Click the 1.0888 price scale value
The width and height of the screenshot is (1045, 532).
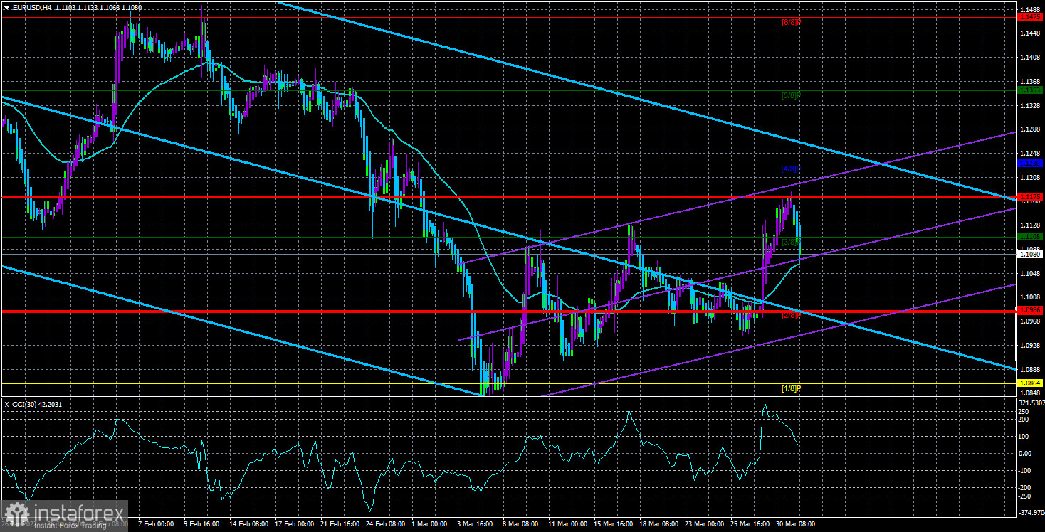pyautogui.click(x=1030, y=369)
